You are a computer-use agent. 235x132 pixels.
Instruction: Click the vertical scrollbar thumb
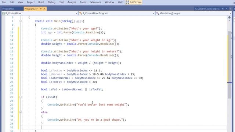[229, 65]
